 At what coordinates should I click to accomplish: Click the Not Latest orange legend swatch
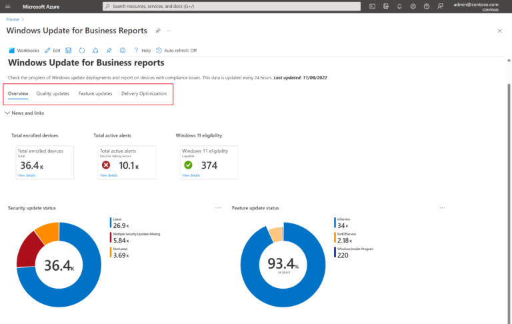pos(111,253)
